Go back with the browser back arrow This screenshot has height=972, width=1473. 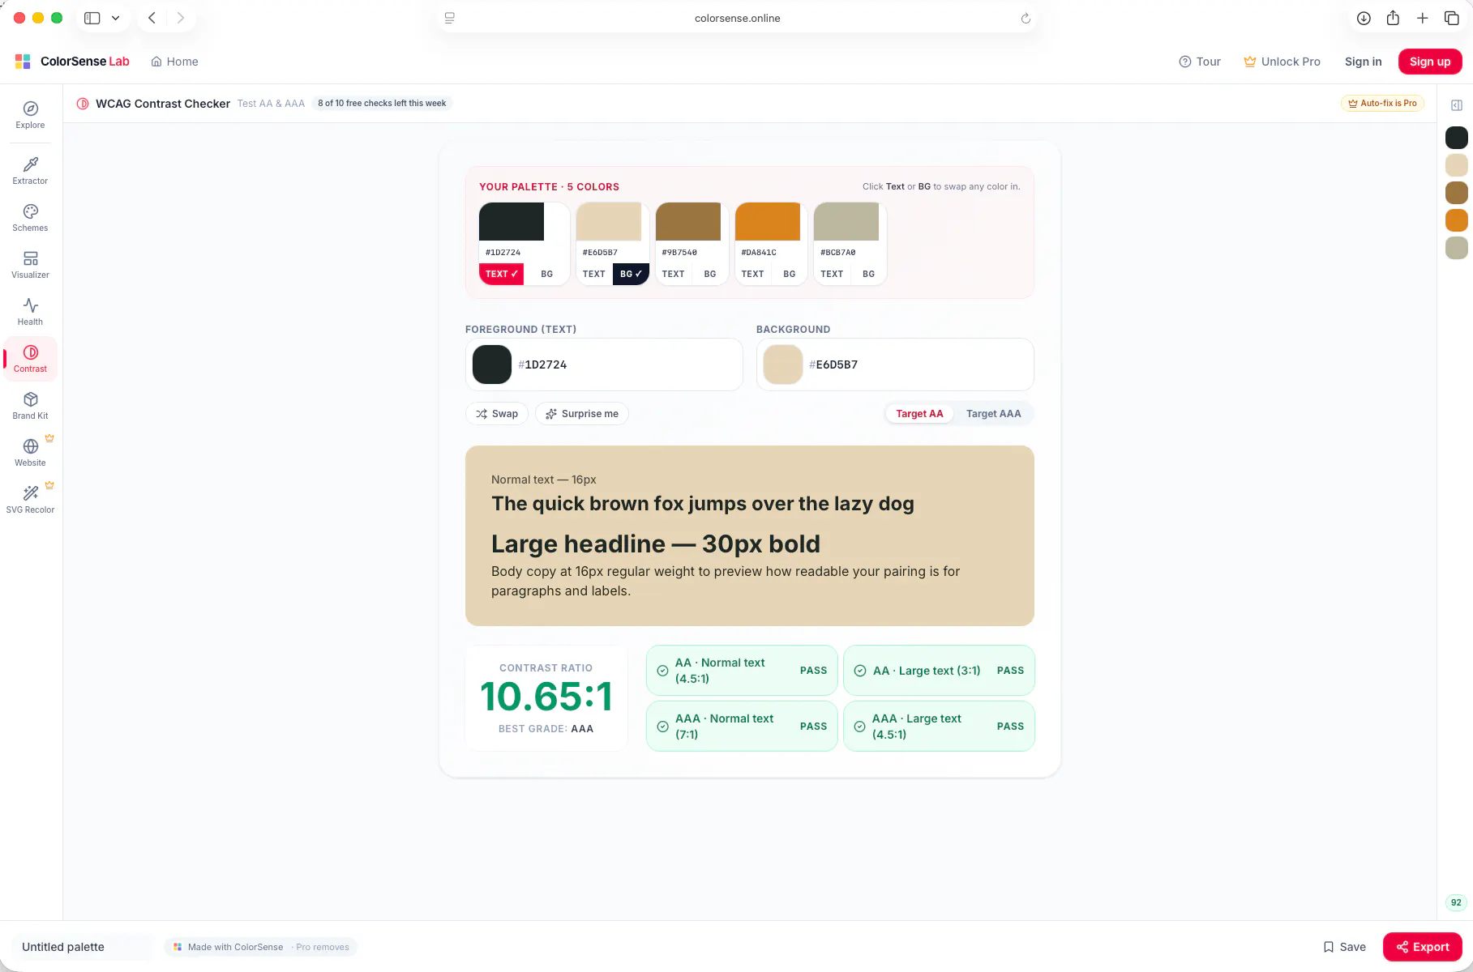point(152,18)
